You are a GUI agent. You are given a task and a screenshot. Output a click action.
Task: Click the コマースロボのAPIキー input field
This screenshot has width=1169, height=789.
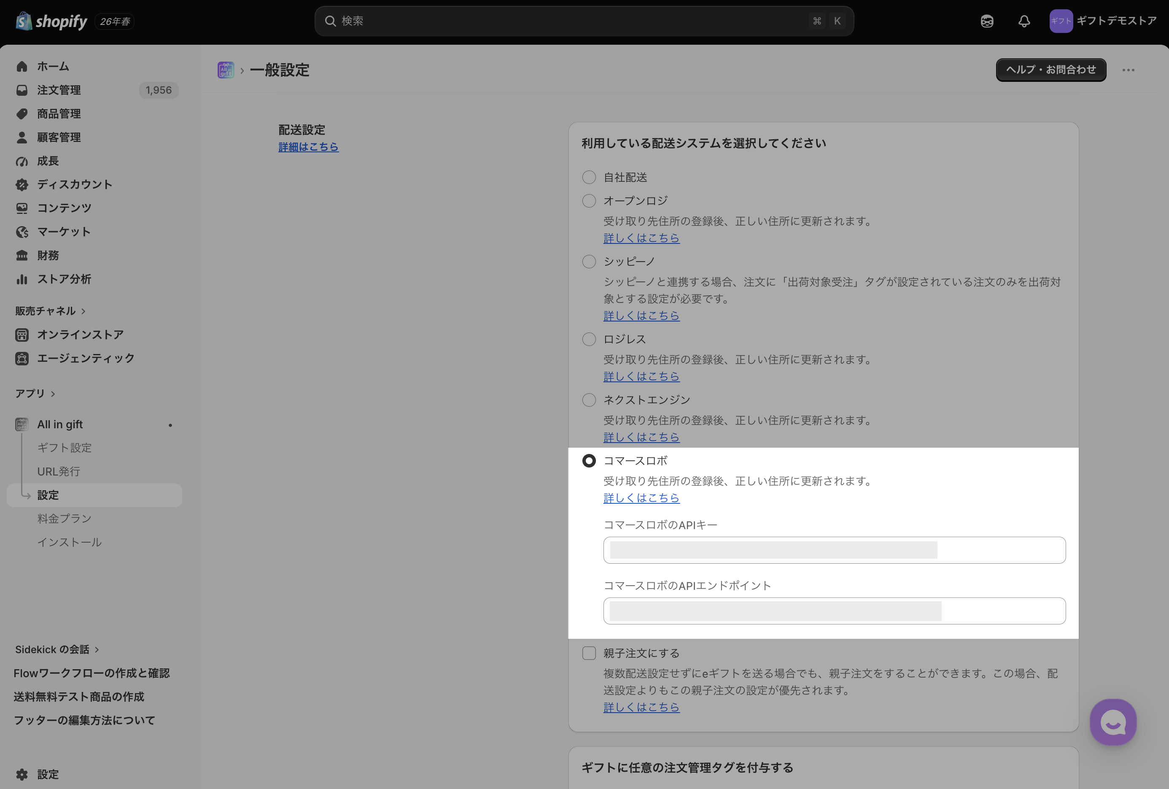click(x=834, y=550)
